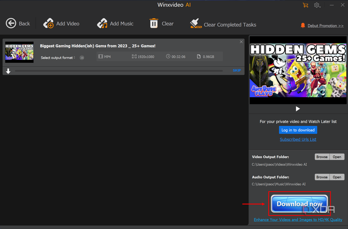The height and width of the screenshot is (229, 348).
Task: Click the 0.96GB file size value
Action: point(208,57)
